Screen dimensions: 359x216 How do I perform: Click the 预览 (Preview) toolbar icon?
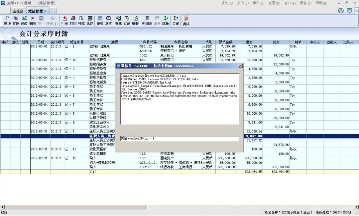pos(81,21)
